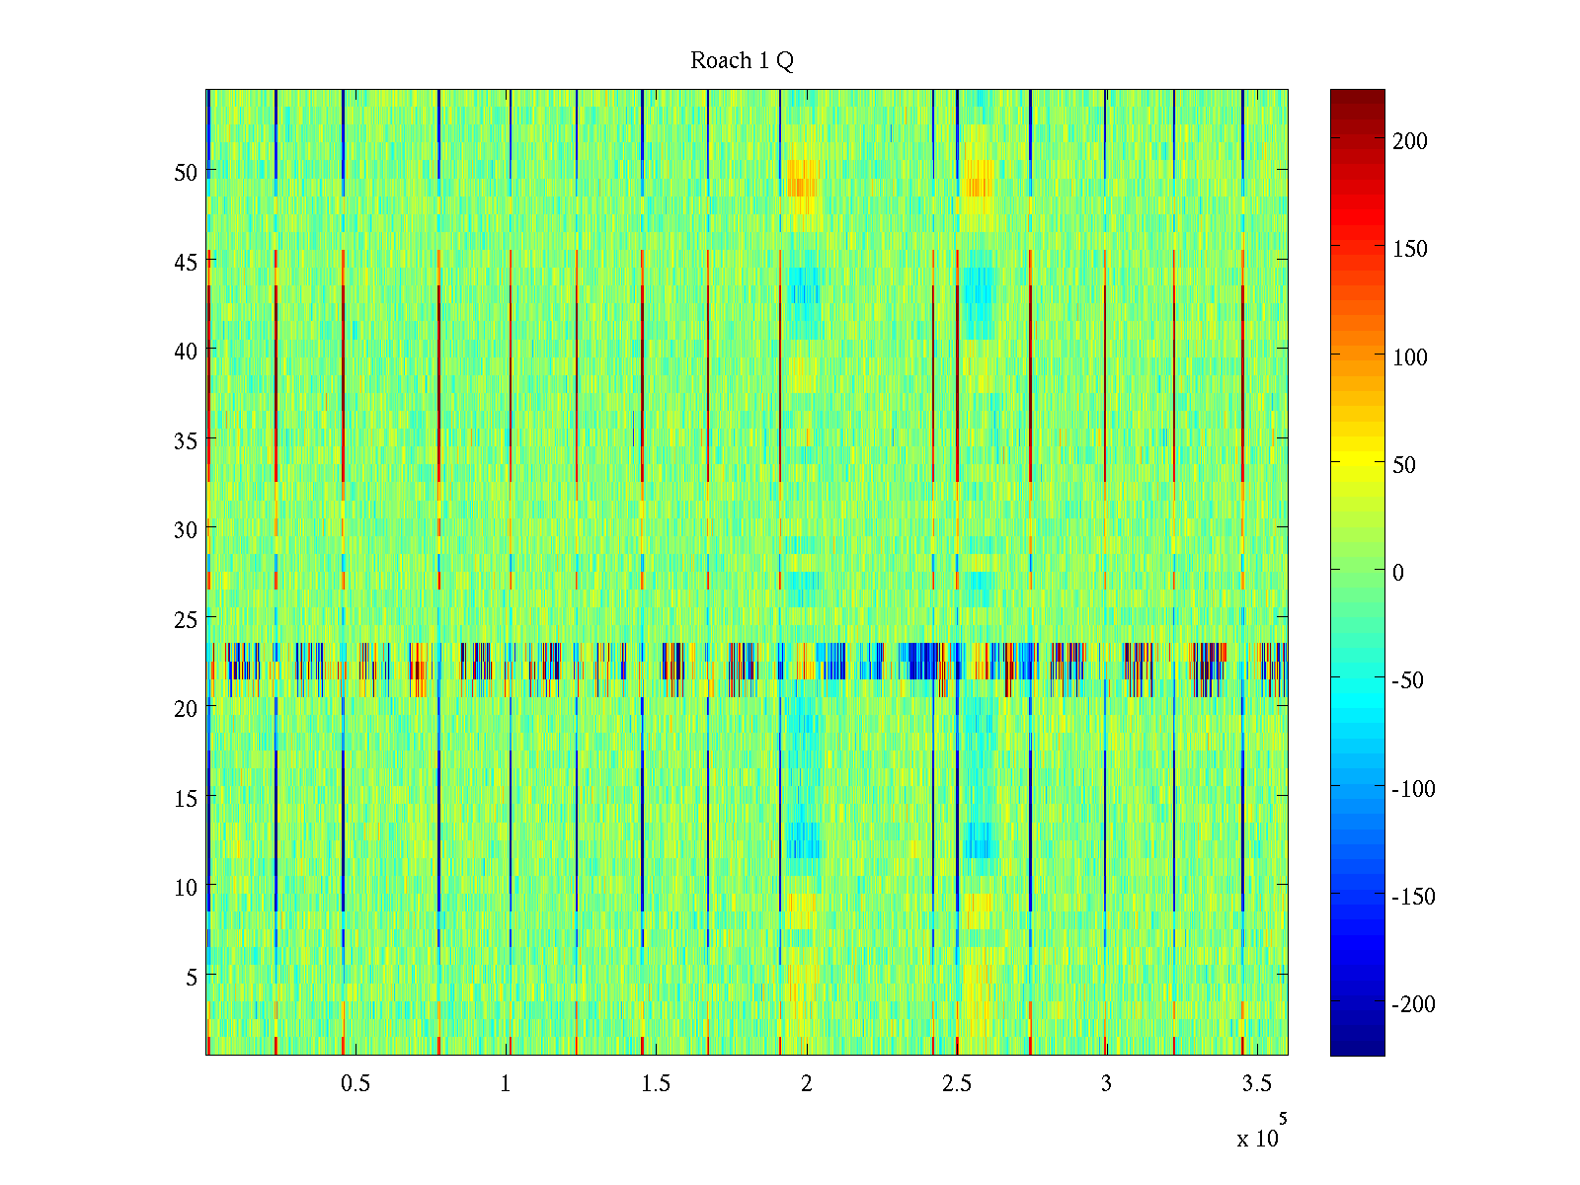This screenshot has height=1185, width=1580.
Task: Click the dark blue bottom of colorbar
Action: [x=1357, y=1049]
